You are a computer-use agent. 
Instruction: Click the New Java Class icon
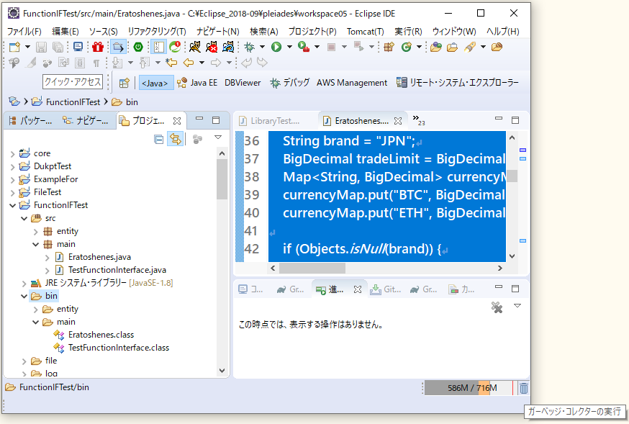pyautogui.click(x=407, y=48)
